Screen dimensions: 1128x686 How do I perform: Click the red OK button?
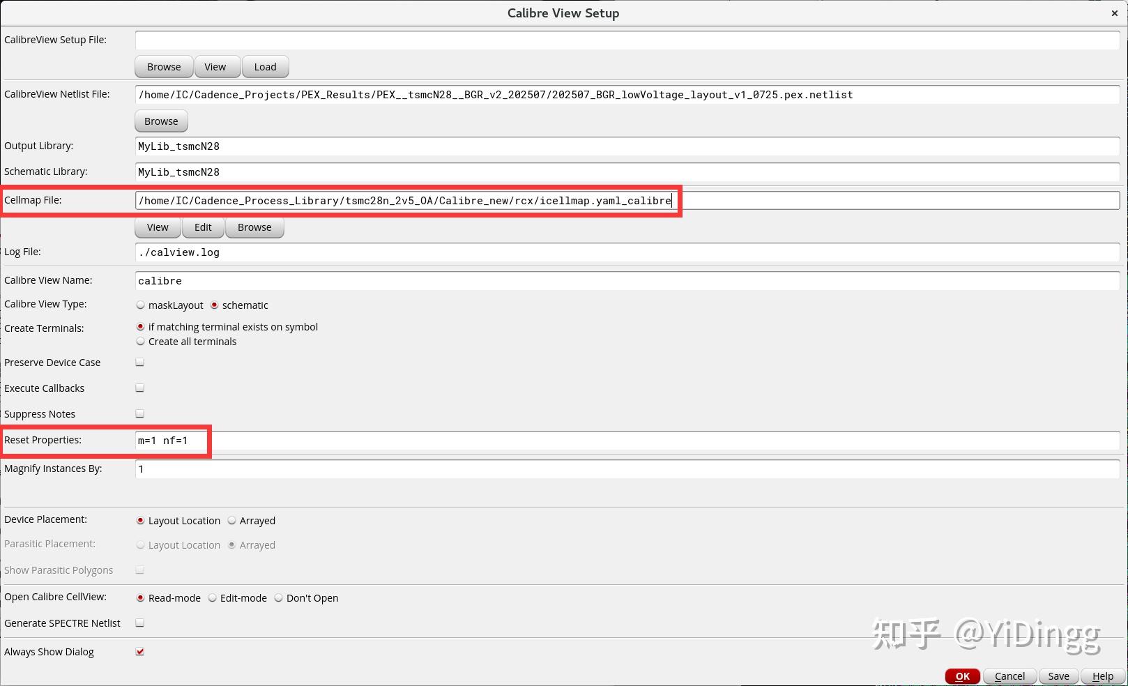963,676
